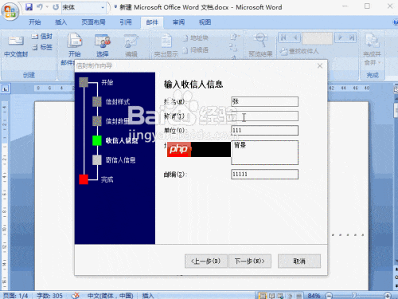Switch to the 引用 ribbon tab
Screen dimensions: 398x299
click(x=126, y=22)
